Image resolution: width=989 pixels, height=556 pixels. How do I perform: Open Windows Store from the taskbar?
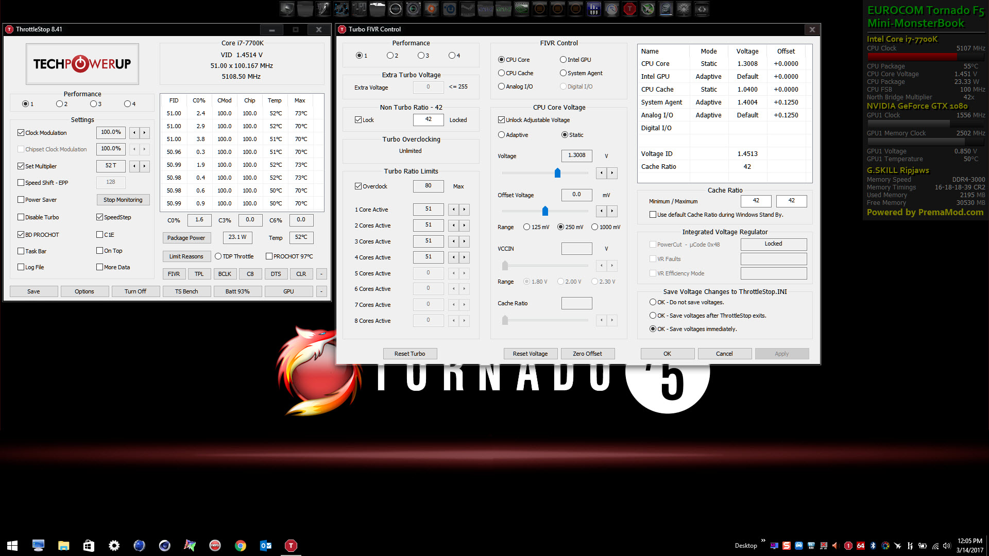click(x=89, y=545)
